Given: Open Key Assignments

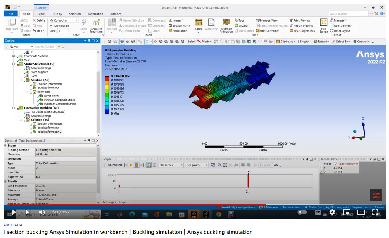Looking at the screenshot, I should tap(302, 31).
